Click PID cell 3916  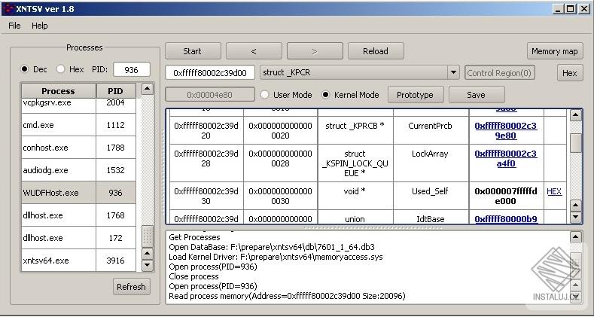115,261
